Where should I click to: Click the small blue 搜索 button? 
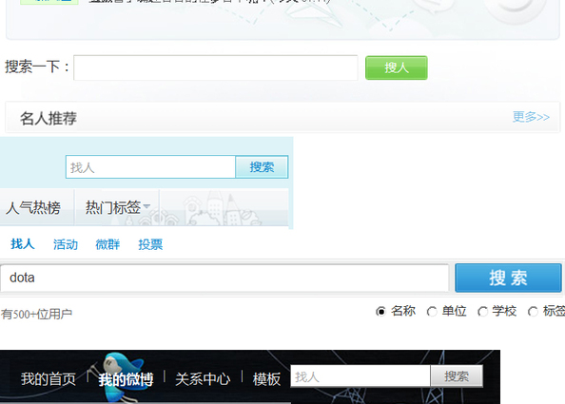point(262,167)
